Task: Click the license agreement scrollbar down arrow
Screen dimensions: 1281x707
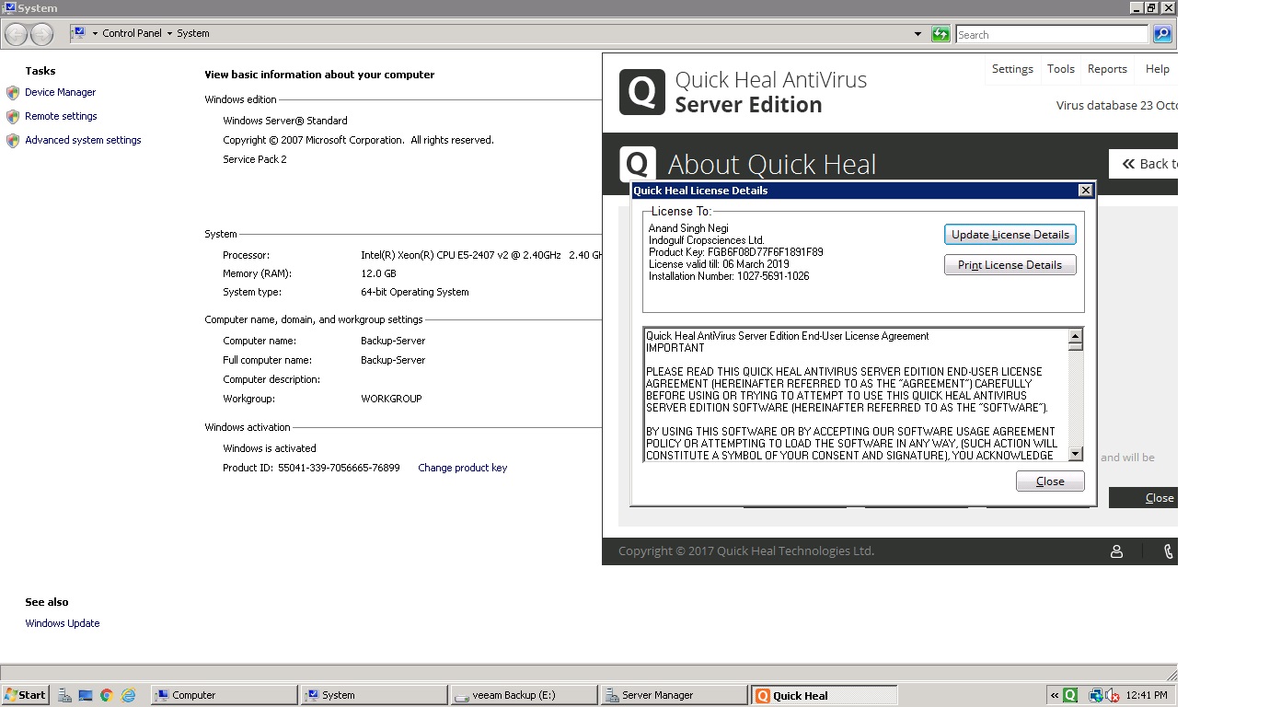Action: (1075, 454)
